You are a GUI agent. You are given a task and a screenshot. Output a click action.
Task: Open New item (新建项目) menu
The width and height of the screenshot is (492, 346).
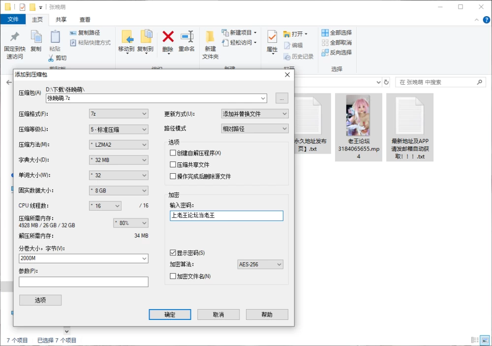click(239, 32)
